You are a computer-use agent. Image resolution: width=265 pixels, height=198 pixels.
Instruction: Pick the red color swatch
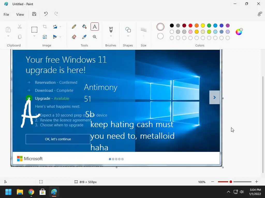coord(190,26)
